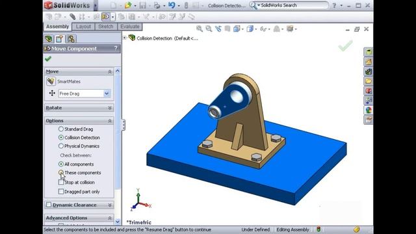Click the panel splitter collapse handle
416x234 pixels.
coord(123,125)
